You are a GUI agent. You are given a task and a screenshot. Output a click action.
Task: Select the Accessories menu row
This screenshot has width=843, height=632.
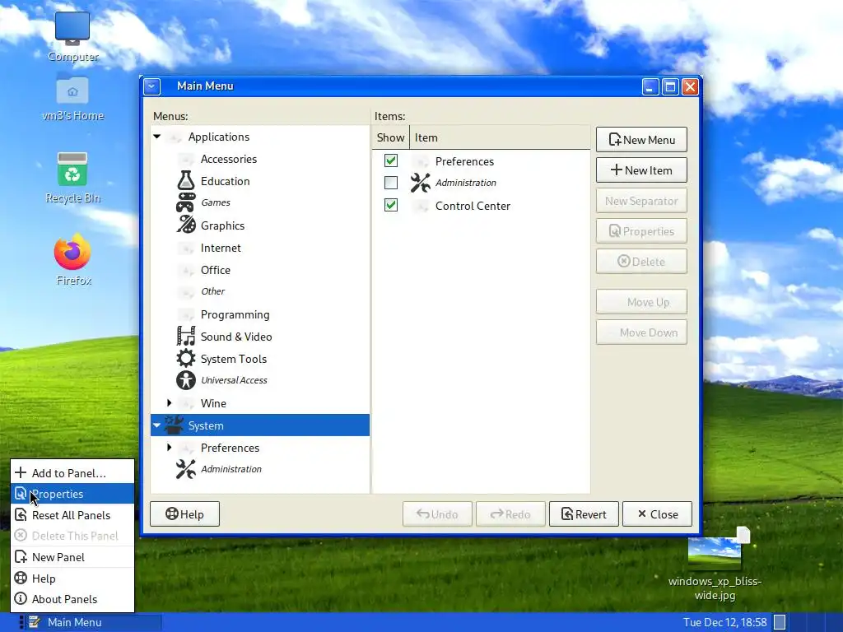[x=260, y=159]
